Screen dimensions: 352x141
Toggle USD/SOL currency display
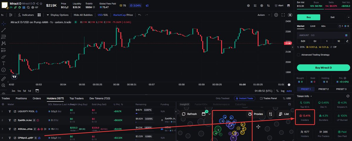102,15
